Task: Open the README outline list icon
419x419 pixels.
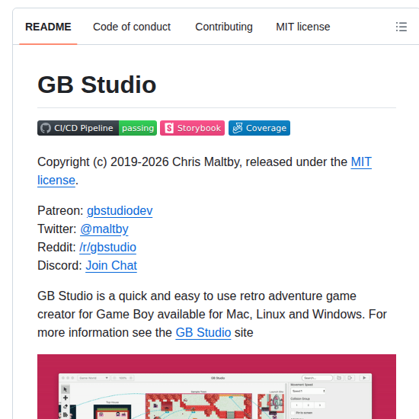Action: [401, 27]
